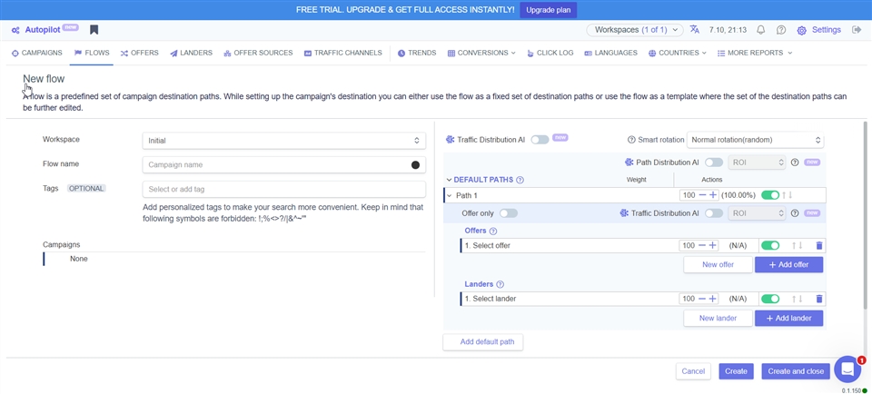Click the logout icon at top right
Viewport: 872px width, 394px height.
point(857,30)
